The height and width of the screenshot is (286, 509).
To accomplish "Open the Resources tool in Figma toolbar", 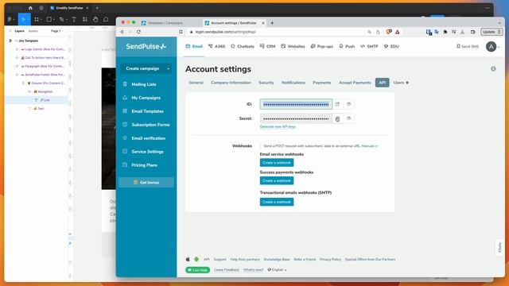I will (x=85, y=19).
